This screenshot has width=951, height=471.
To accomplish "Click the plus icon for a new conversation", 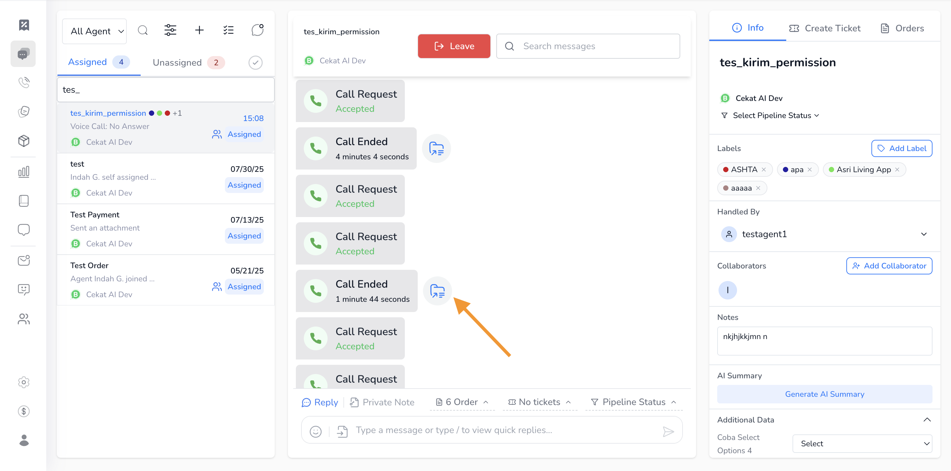I will (199, 30).
